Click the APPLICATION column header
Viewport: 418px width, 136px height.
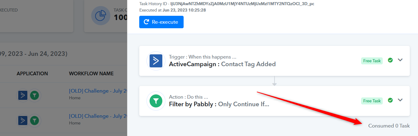point(32,73)
